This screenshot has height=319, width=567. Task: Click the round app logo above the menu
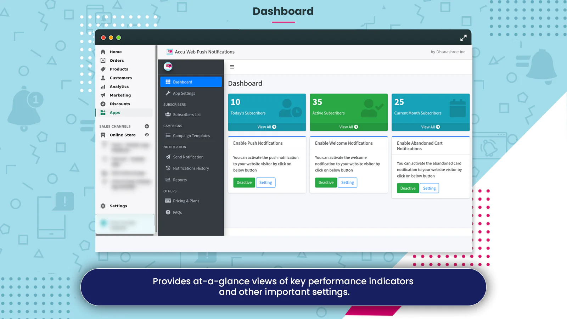click(168, 66)
